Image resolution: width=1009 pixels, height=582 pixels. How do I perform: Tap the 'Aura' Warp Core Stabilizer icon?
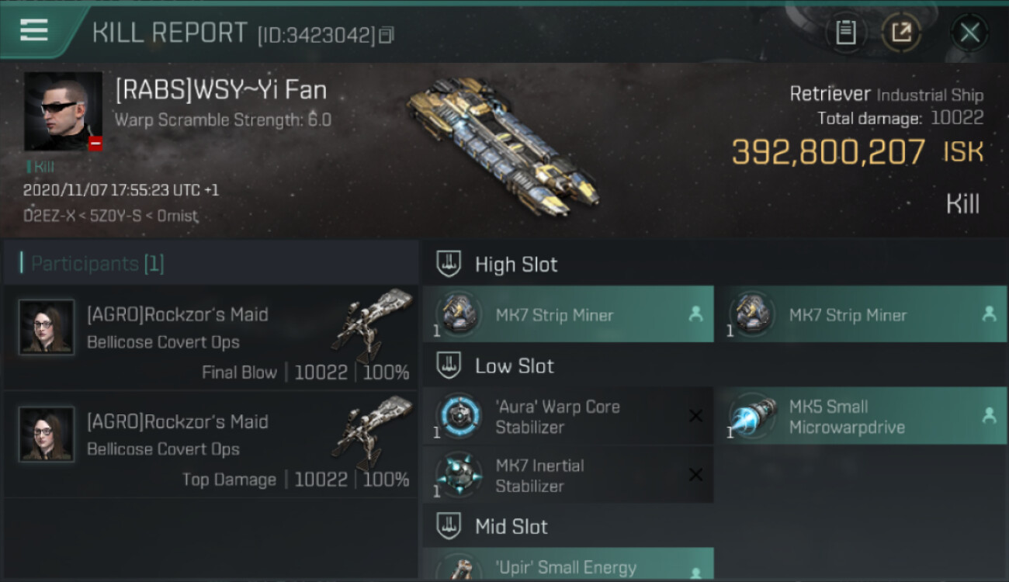point(458,417)
